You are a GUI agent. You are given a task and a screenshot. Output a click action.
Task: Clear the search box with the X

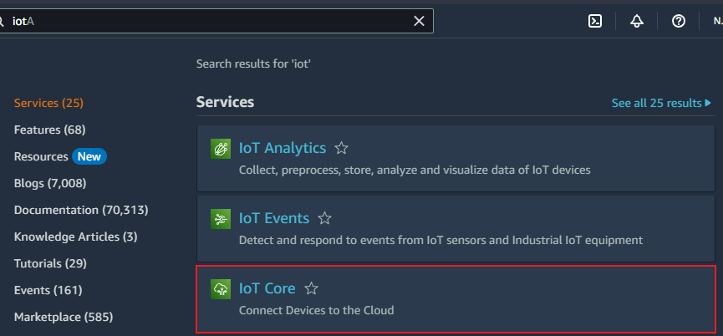coord(419,21)
